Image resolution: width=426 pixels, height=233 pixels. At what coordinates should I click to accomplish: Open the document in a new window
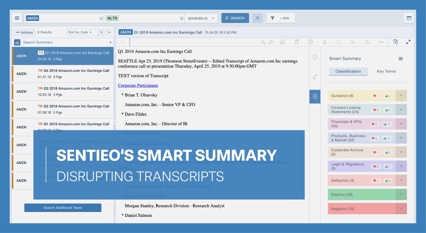[395, 42]
